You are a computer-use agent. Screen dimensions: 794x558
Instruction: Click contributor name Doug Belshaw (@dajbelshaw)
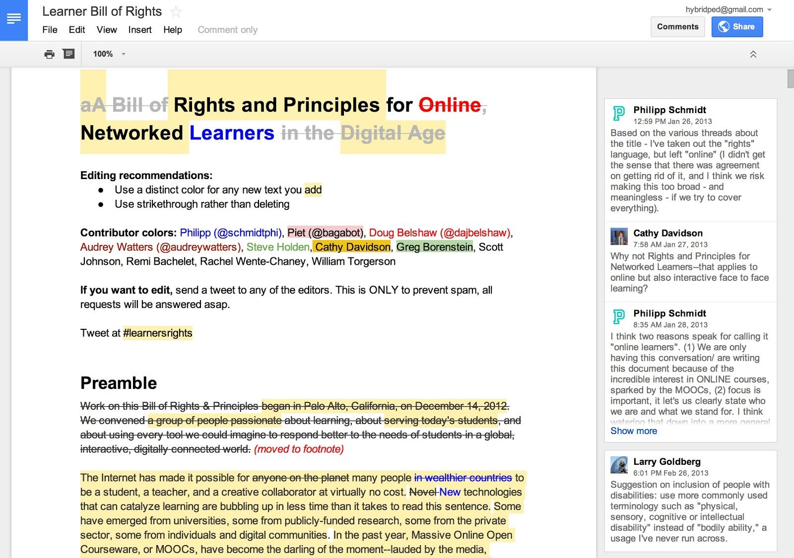[x=440, y=233]
